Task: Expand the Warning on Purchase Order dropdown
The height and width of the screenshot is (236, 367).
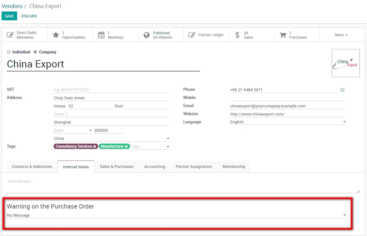Action: pos(344,214)
